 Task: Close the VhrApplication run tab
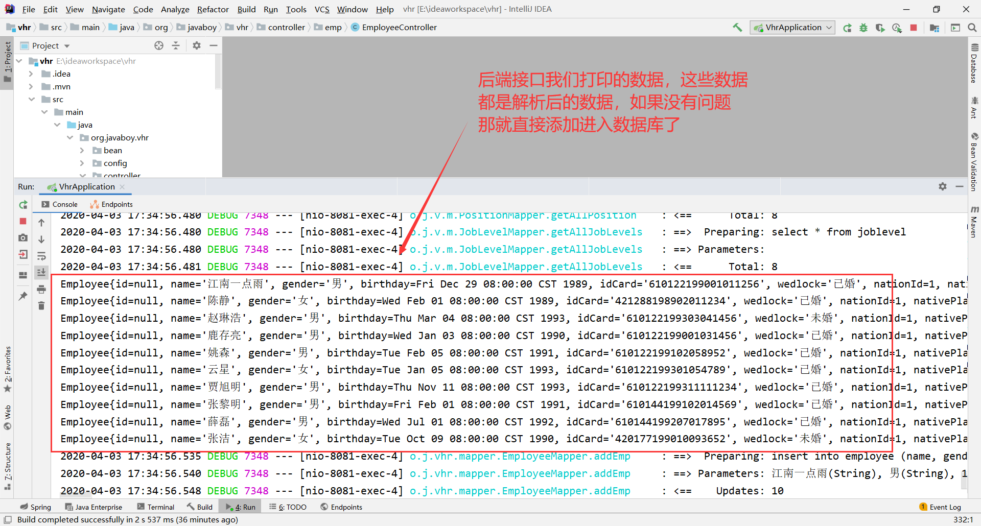(x=122, y=187)
